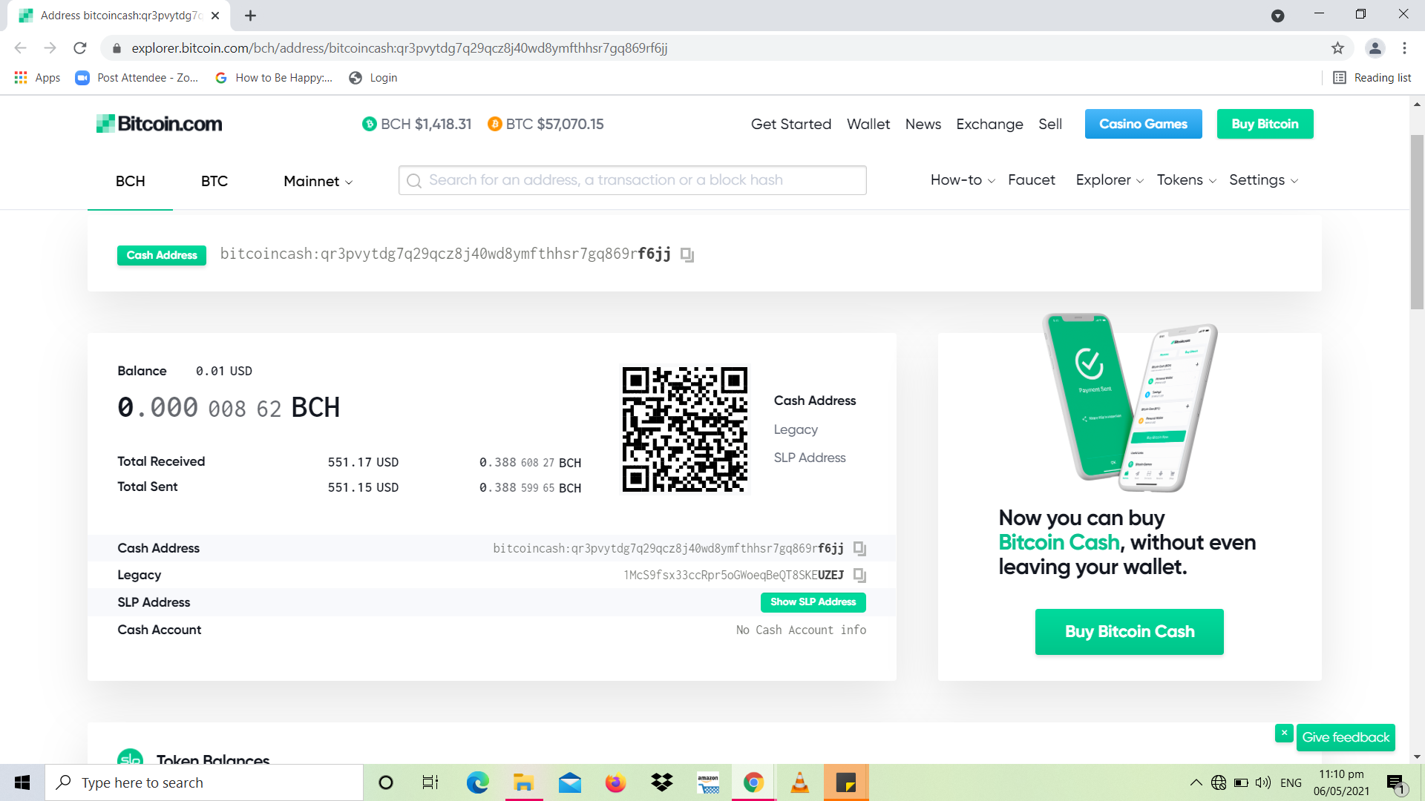
Task: Open the Post Attendee - Zoom bookmark
Action: coord(137,78)
